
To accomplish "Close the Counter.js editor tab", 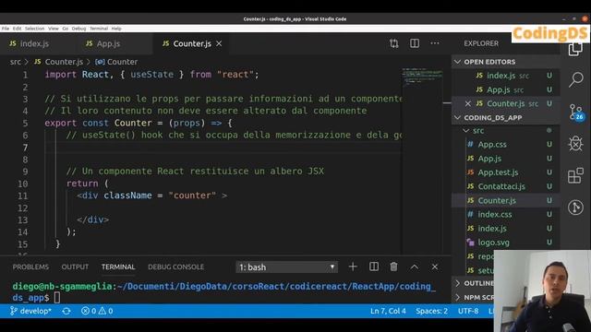I will click(x=219, y=43).
